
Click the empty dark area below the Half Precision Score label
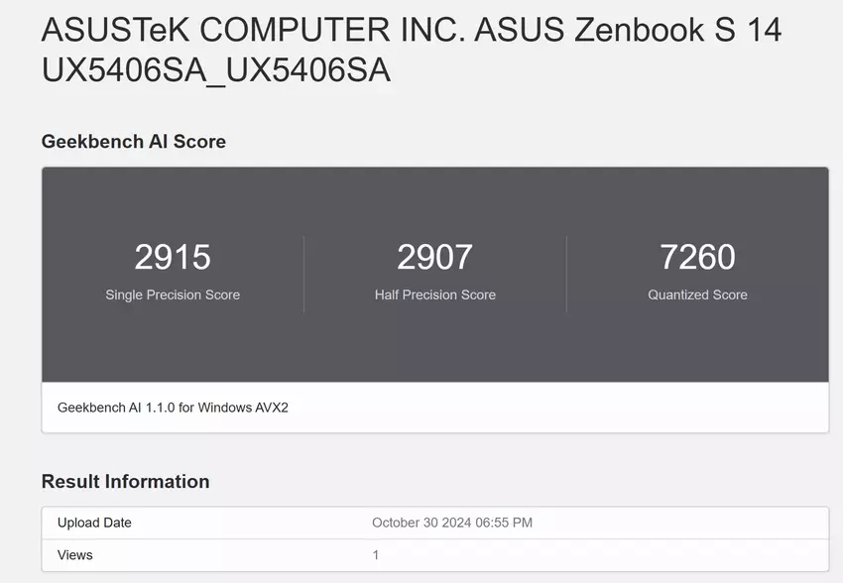pos(434,342)
